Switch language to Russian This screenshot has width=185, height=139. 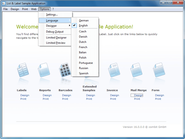85,68
